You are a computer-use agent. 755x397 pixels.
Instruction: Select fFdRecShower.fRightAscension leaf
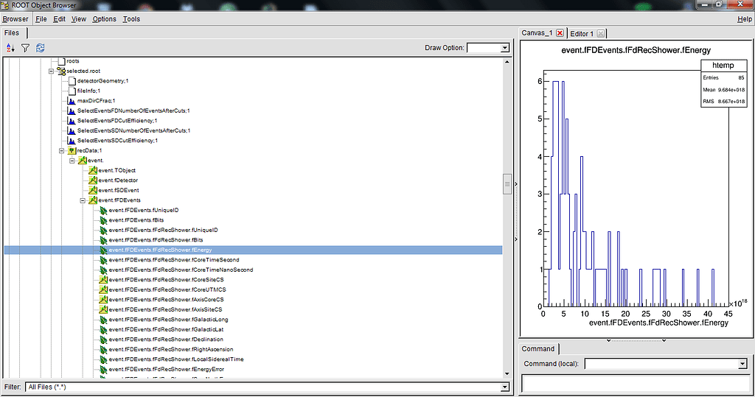click(x=171, y=349)
